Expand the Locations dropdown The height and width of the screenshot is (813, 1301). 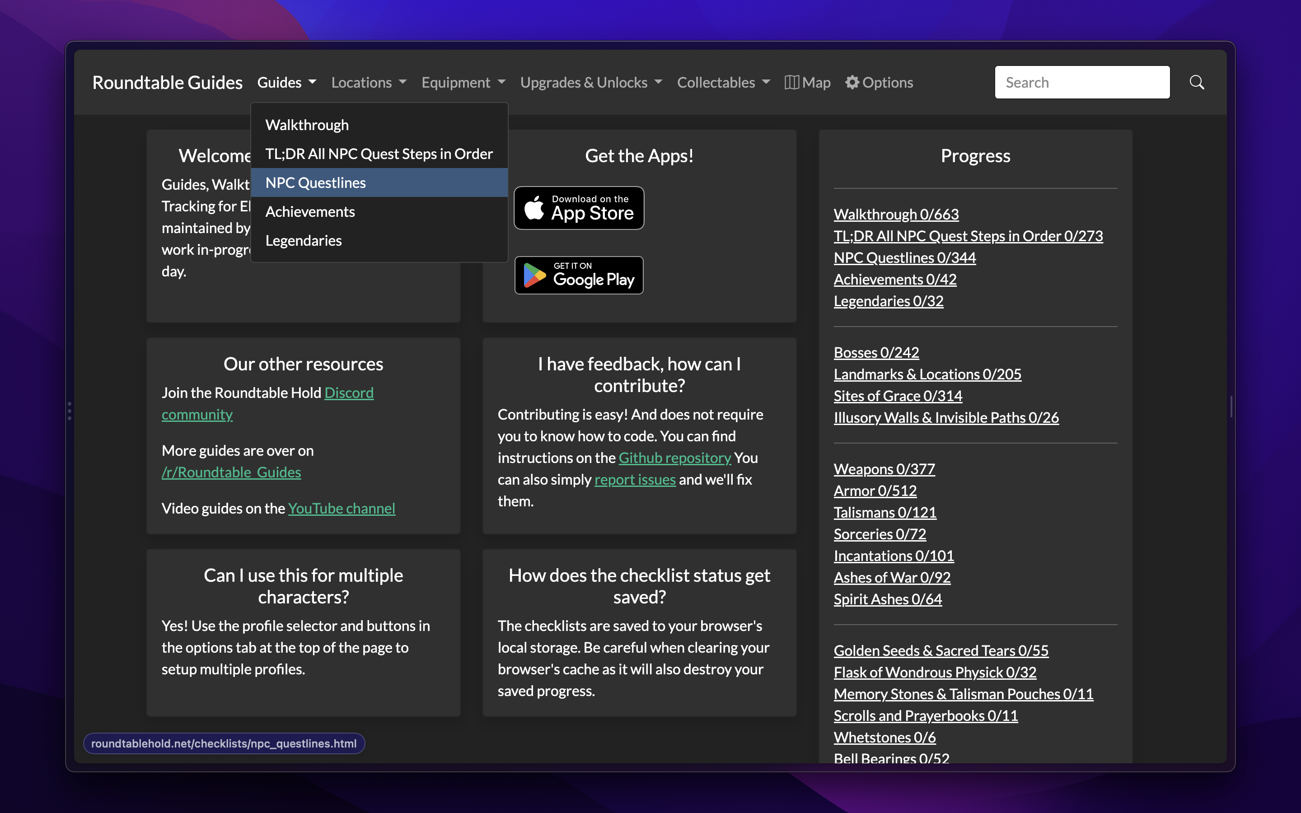369,82
